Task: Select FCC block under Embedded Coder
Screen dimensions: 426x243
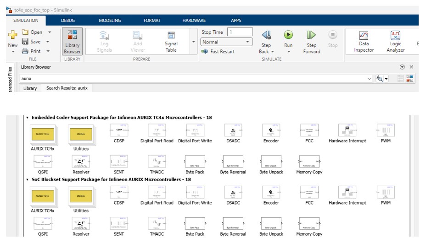Action: point(309,133)
